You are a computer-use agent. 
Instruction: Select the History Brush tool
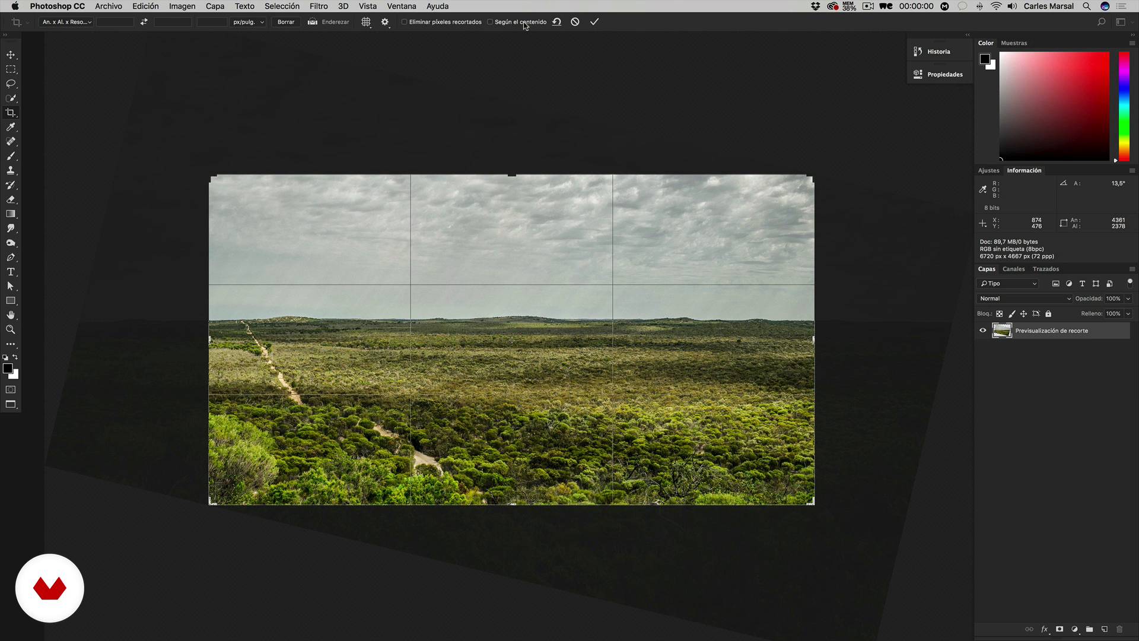click(11, 185)
